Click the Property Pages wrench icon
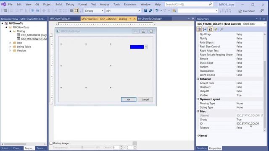The width and height of the screenshot is (269, 151). click(222, 29)
